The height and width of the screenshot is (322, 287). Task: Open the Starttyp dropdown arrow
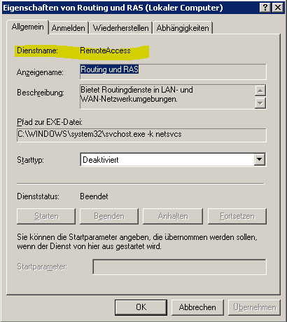(x=260, y=160)
